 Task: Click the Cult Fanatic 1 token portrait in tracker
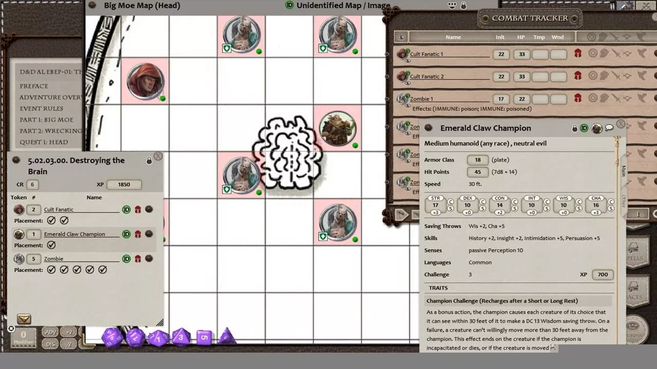pyautogui.click(x=403, y=53)
